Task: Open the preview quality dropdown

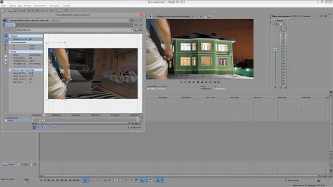Action: coord(192,16)
